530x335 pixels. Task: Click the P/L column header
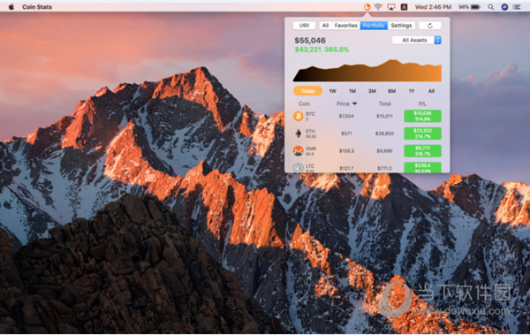point(422,104)
